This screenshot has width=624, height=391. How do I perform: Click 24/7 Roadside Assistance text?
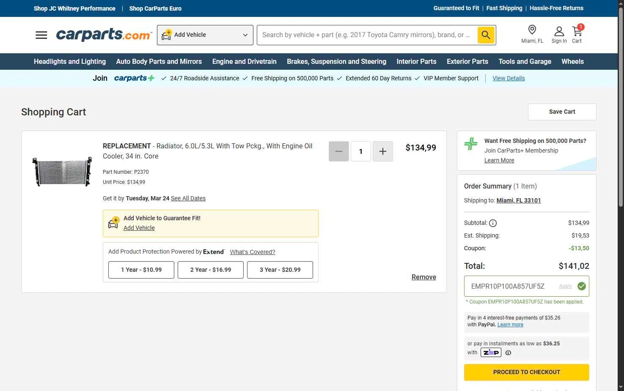coord(205,78)
